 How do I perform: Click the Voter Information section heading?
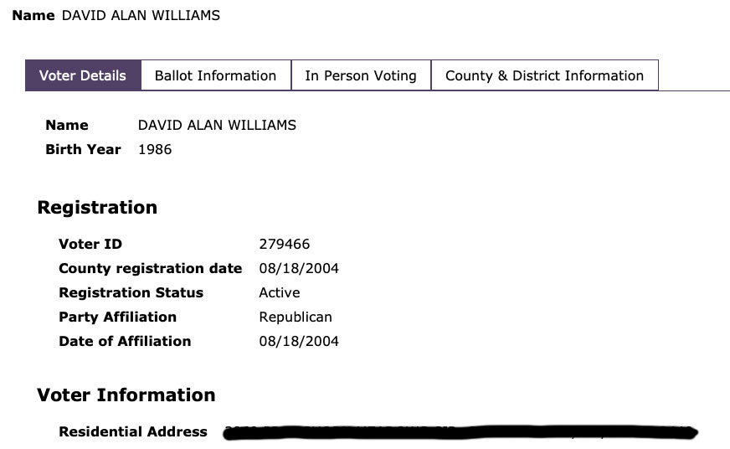coord(126,395)
